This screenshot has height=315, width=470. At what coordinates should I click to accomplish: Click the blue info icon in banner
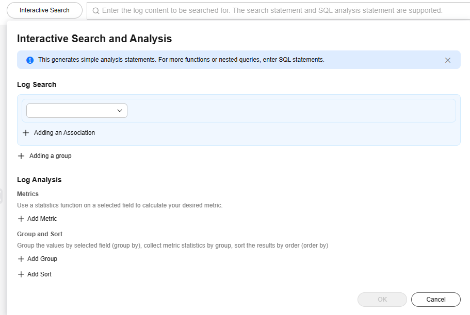tap(30, 60)
